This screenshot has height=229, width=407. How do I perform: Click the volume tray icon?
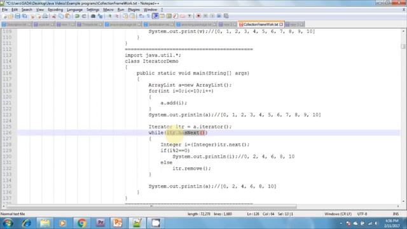pyautogui.click(x=376, y=223)
